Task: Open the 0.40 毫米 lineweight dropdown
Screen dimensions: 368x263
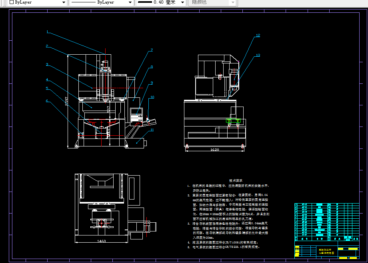Action: 161,2
